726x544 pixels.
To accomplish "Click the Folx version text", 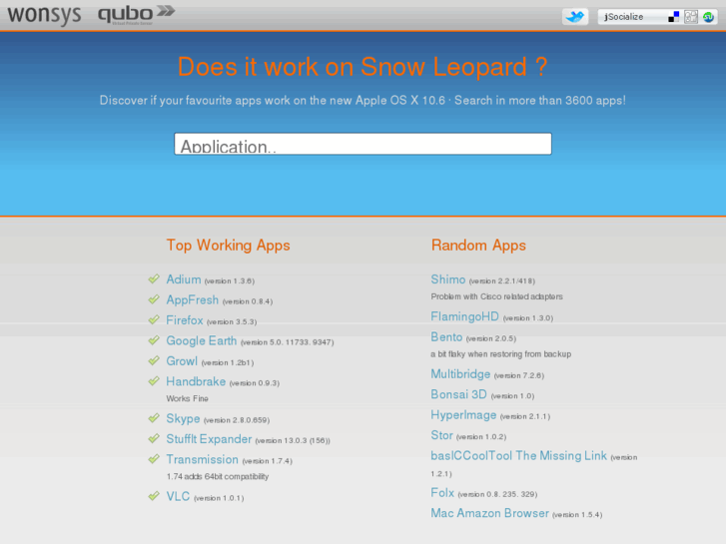I will pyautogui.click(x=497, y=494).
